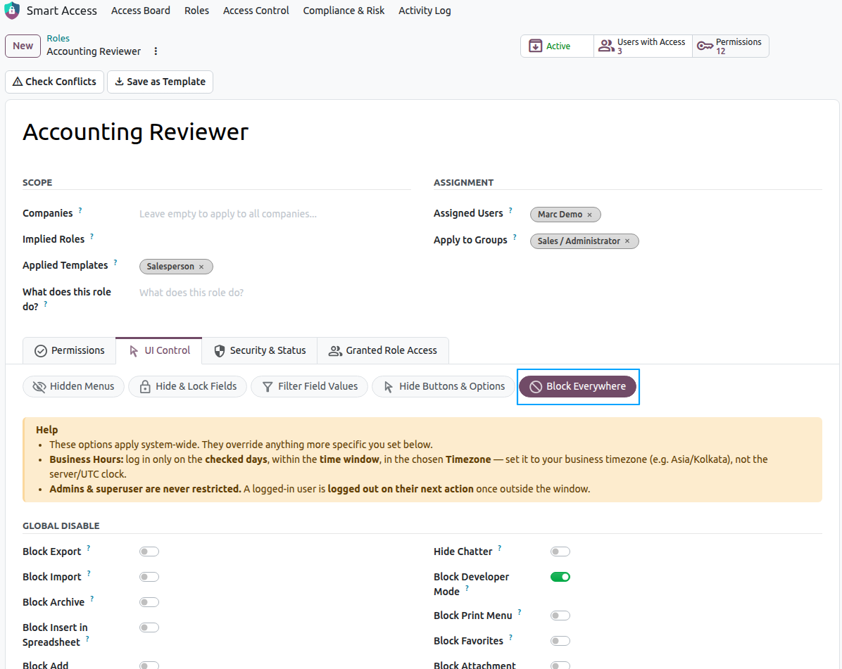
Task: Enable the Block Favorites toggle
Action: [x=560, y=641]
